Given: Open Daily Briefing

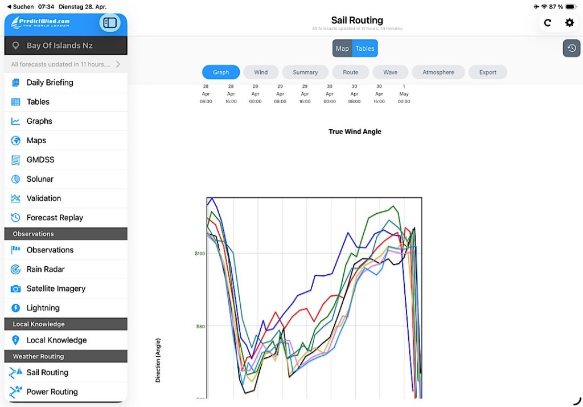Looking at the screenshot, I should click(x=50, y=83).
